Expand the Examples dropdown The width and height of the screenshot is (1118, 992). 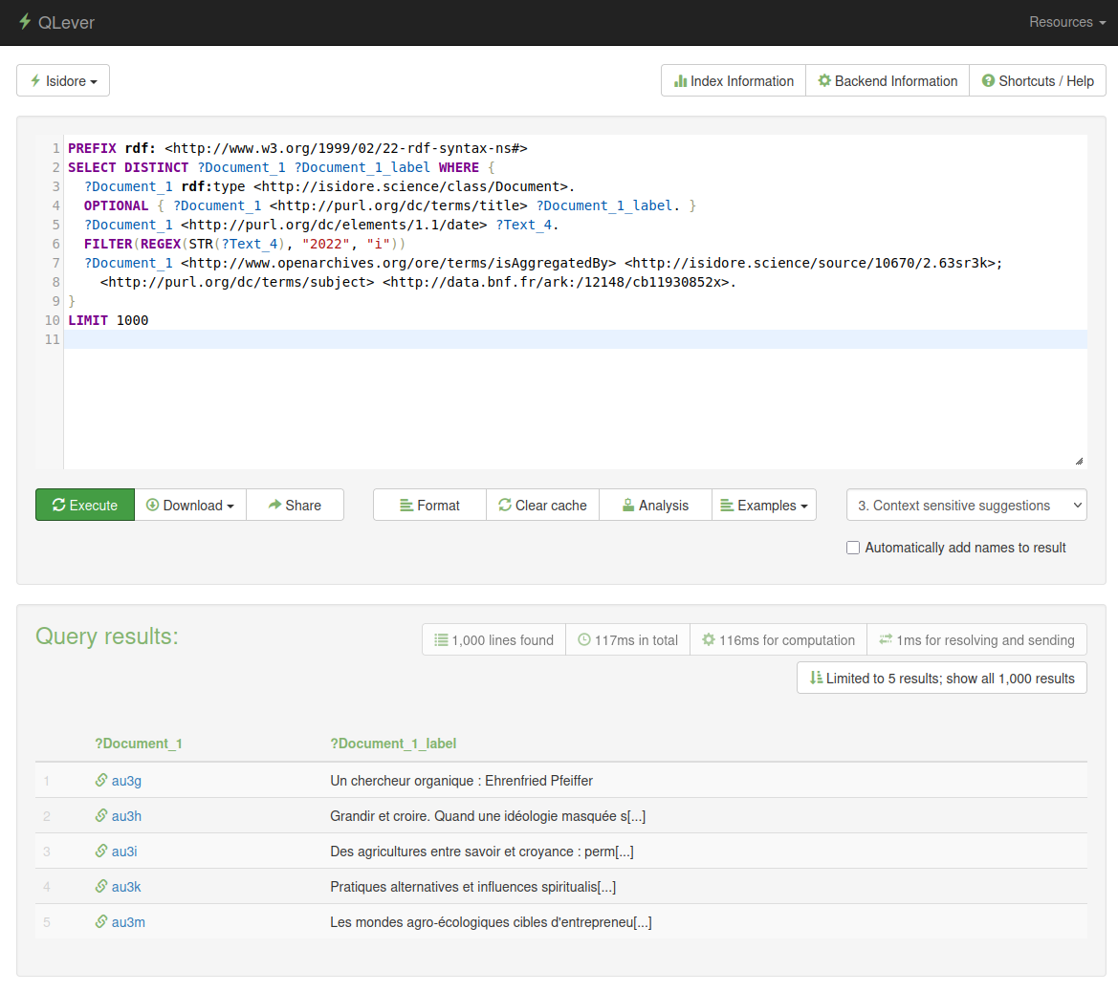coord(764,506)
